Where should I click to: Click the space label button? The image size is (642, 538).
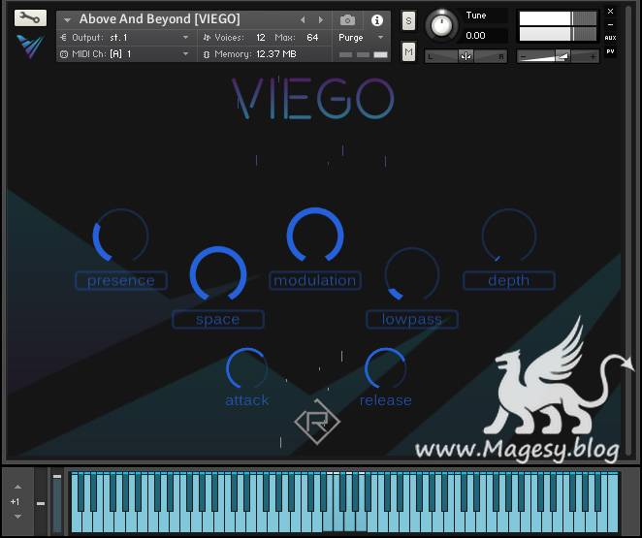click(218, 319)
